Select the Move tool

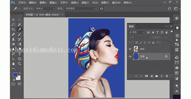13,20
